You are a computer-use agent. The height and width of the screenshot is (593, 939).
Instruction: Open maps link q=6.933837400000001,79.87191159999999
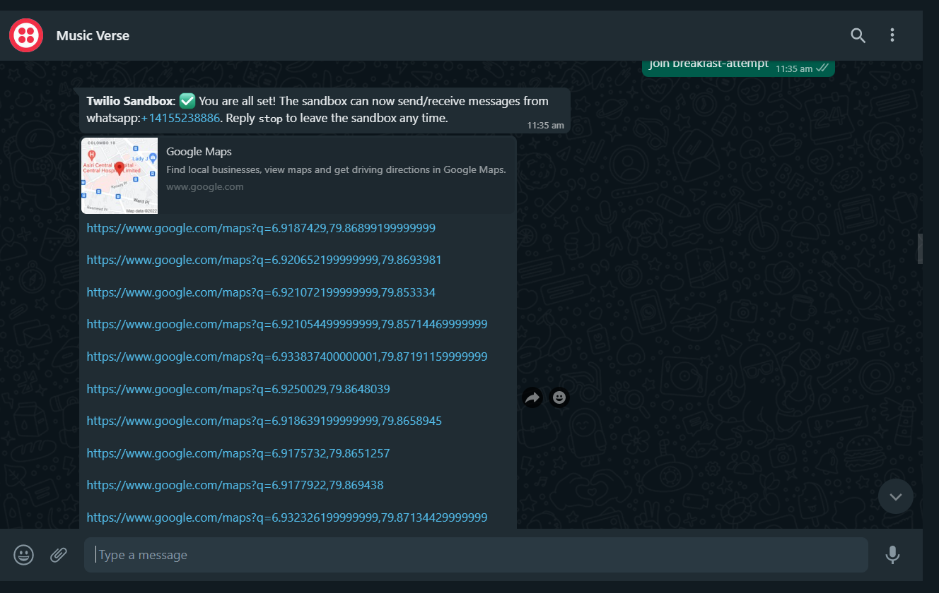[287, 357]
